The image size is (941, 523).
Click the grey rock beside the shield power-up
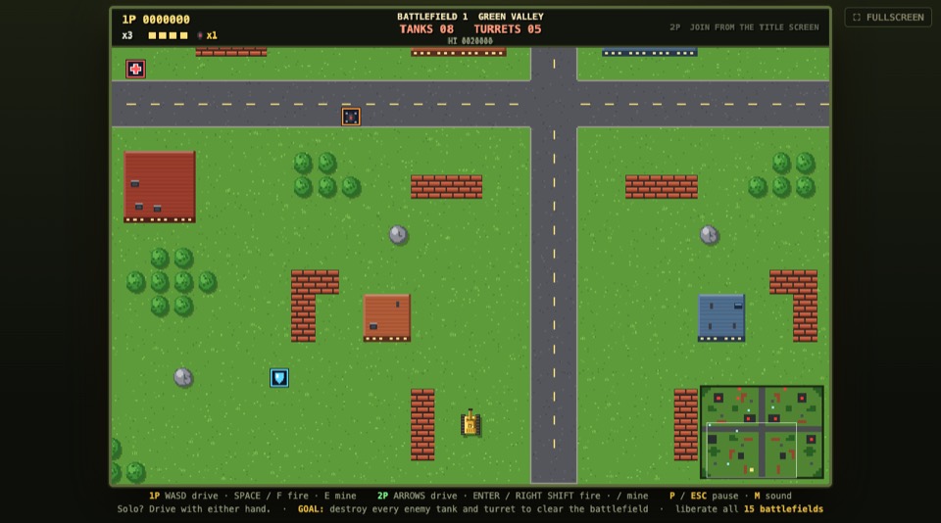click(x=183, y=377)
